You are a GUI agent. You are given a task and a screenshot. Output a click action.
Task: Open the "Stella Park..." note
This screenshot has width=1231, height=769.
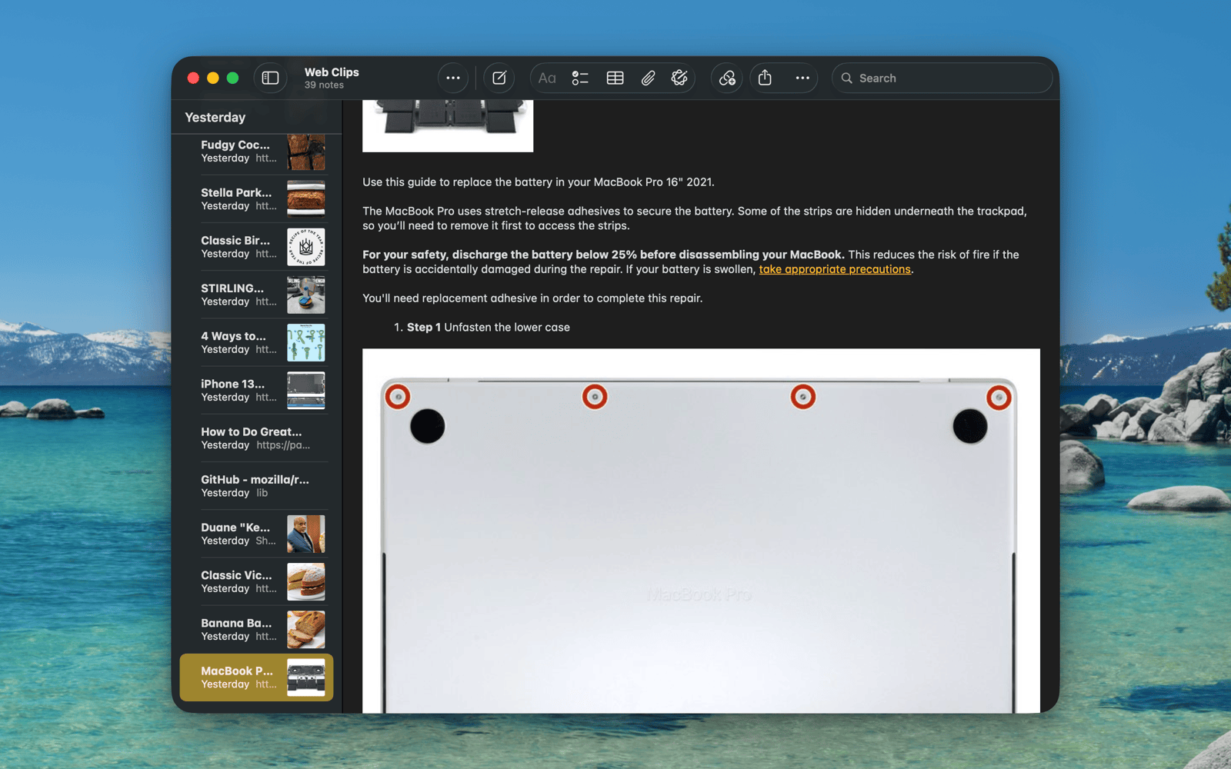pos(256,198)
